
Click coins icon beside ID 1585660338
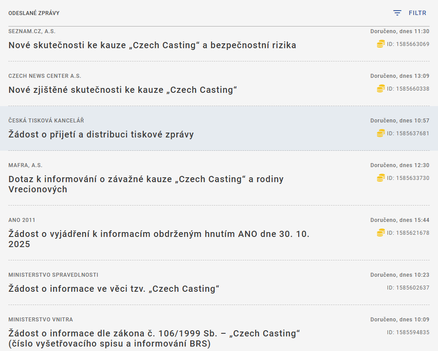coord(380,88)
